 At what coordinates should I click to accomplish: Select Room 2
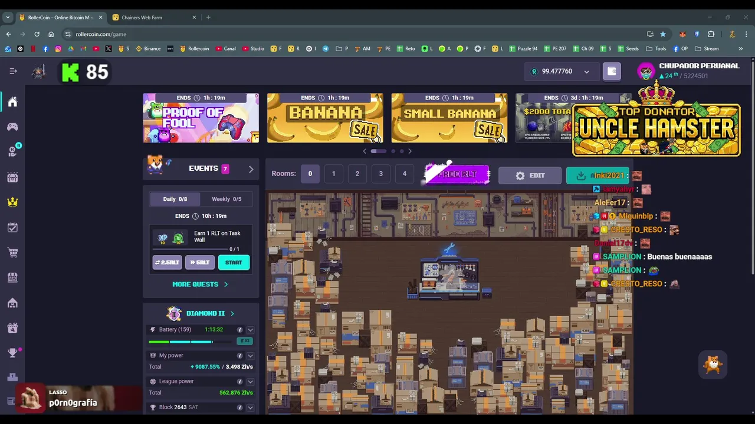click(x=357, y=174)
